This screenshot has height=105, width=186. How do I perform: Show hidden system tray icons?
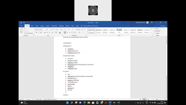tap(136, 103)
